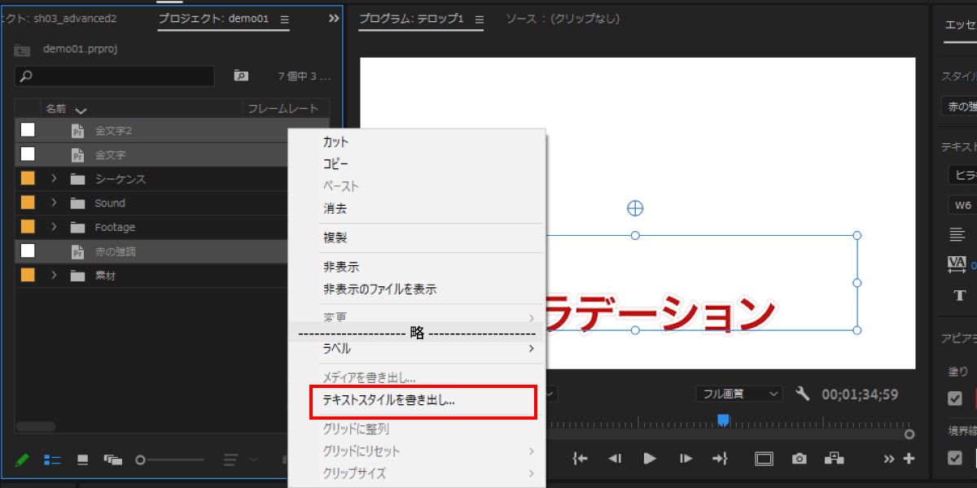977x488 pixels.
Task: Open the project panel overflow chevrons
Action: pos(334,18)
